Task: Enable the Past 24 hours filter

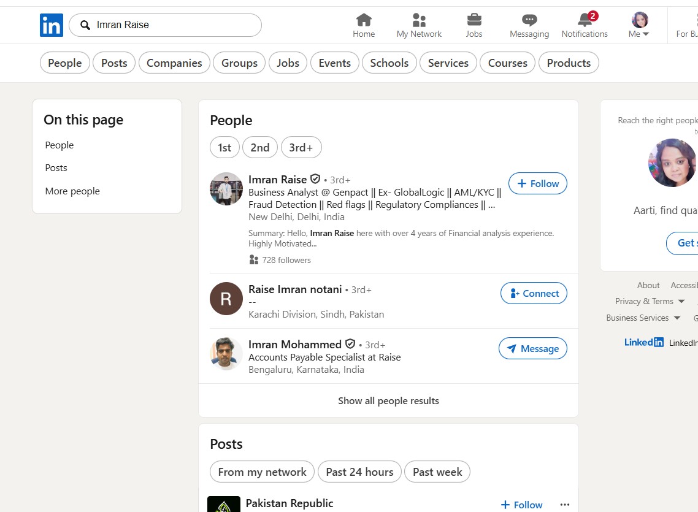Action: (x=359, y=472)
